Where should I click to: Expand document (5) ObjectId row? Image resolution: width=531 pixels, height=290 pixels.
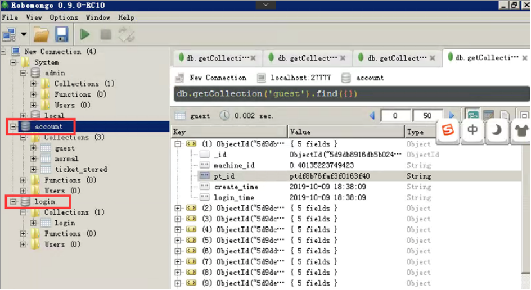click(x=178, y=240)
